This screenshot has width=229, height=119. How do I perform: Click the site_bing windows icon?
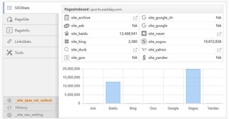(67, 41)
